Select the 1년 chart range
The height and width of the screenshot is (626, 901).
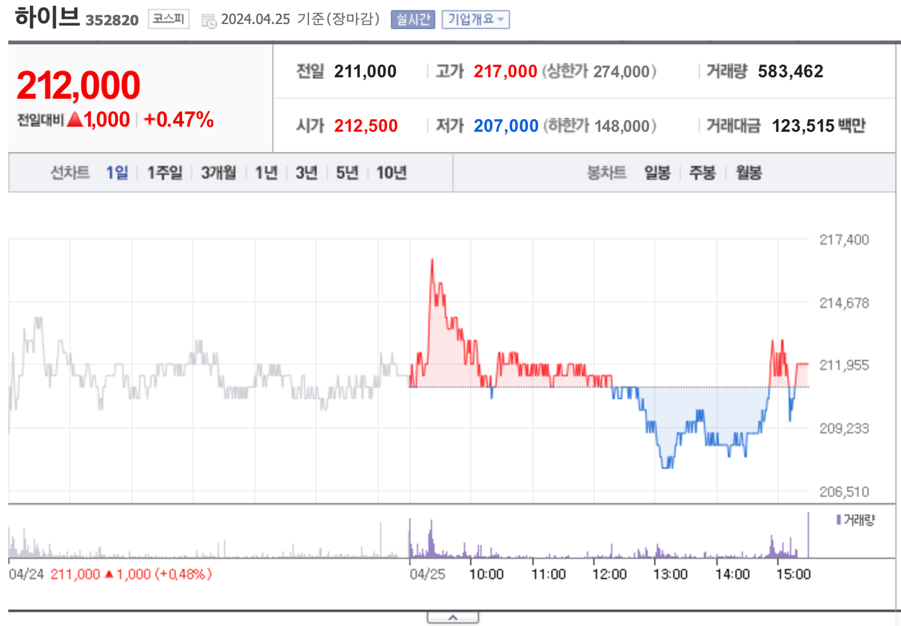(266, 173)
